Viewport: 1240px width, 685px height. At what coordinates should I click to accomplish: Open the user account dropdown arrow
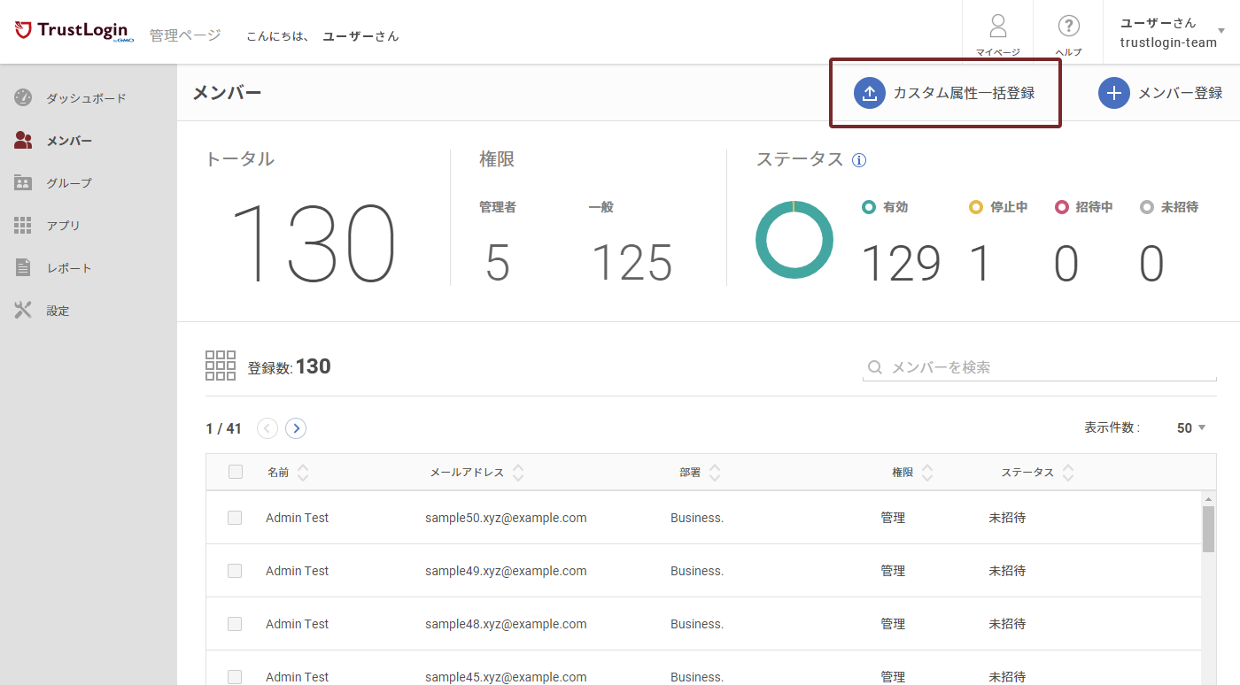point(1221,31)
